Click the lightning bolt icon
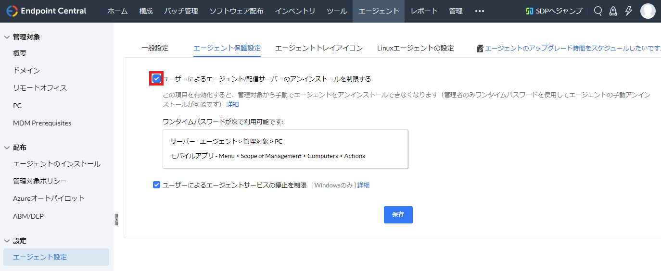 628,11
